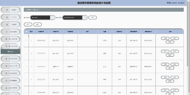Collapse the 餐桌信息管理 sidebar menu
This screenshot has height=95, width=190.
coord(10,46)
